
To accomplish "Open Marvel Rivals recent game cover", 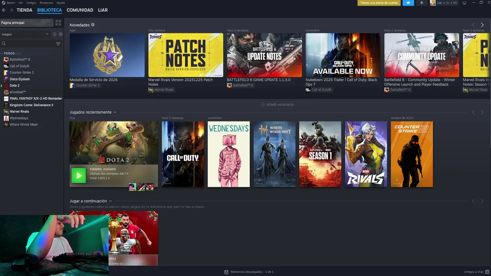I will (x=366, y=154).
